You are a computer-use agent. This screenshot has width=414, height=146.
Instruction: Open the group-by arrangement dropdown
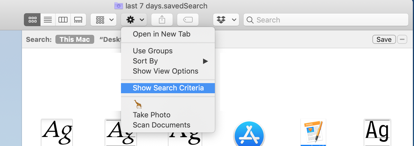[103, 20]
